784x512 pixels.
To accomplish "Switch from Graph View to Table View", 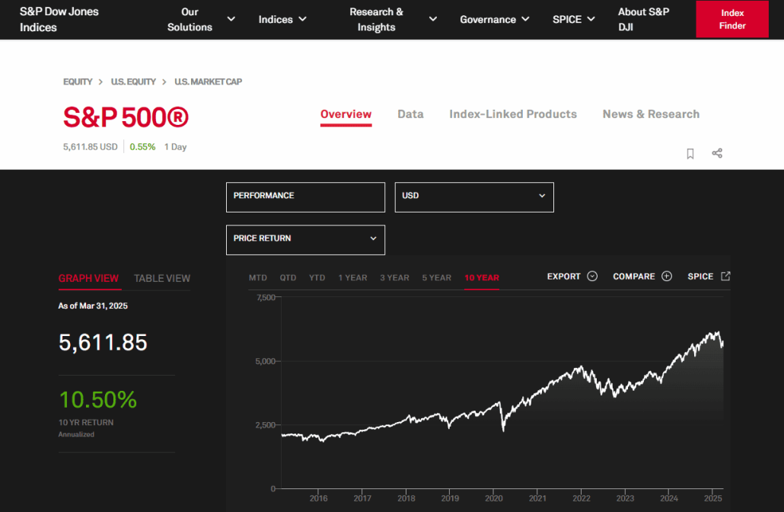I will [161, 278].
